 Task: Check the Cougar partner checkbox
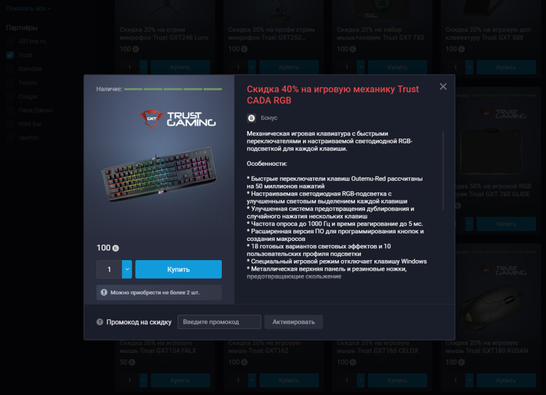10,96
